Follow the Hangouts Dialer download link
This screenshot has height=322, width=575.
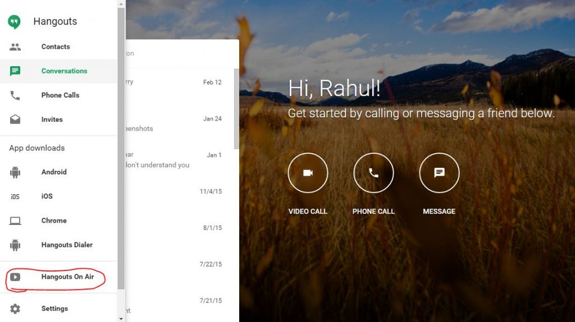pyautogui.click(x=58, y=245)
